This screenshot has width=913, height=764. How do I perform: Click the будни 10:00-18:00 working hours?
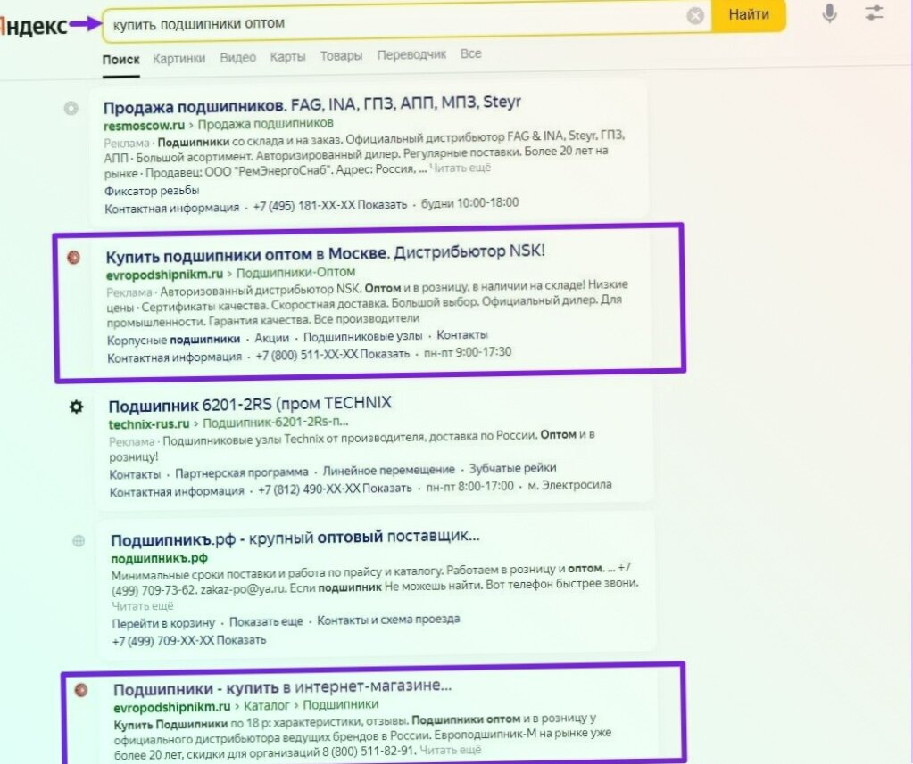pos(470,203)
